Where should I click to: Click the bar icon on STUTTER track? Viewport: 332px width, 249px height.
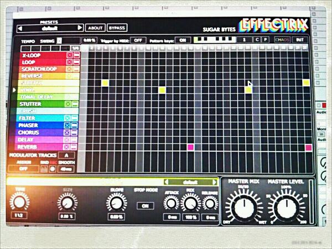coord(75,104)
